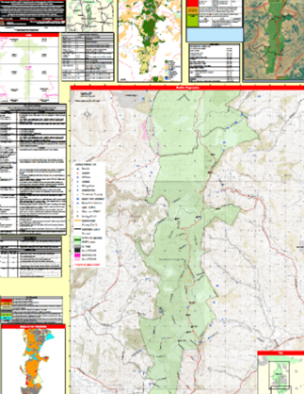
Task: Click the red cell in the top color table
Action: (x=192, y=3)
